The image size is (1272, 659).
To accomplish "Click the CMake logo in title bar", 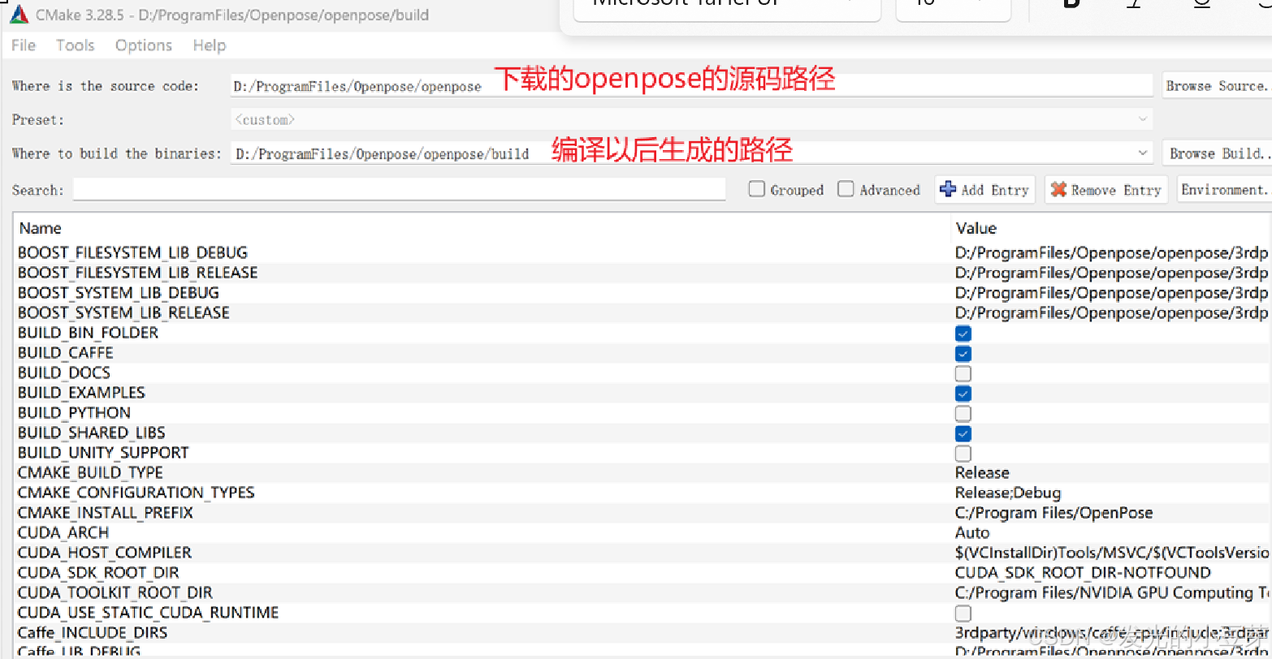I will click(19, 14).
